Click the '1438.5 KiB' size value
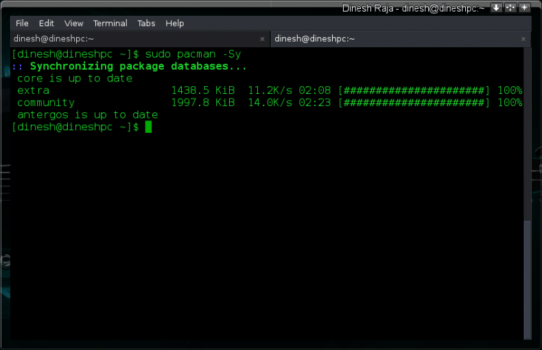Screen dimensions: 542x350 pyautogui.click(x=203, y=90)
